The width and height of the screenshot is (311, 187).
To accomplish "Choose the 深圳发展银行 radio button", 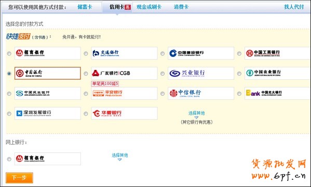I will (x=9, y=113).
